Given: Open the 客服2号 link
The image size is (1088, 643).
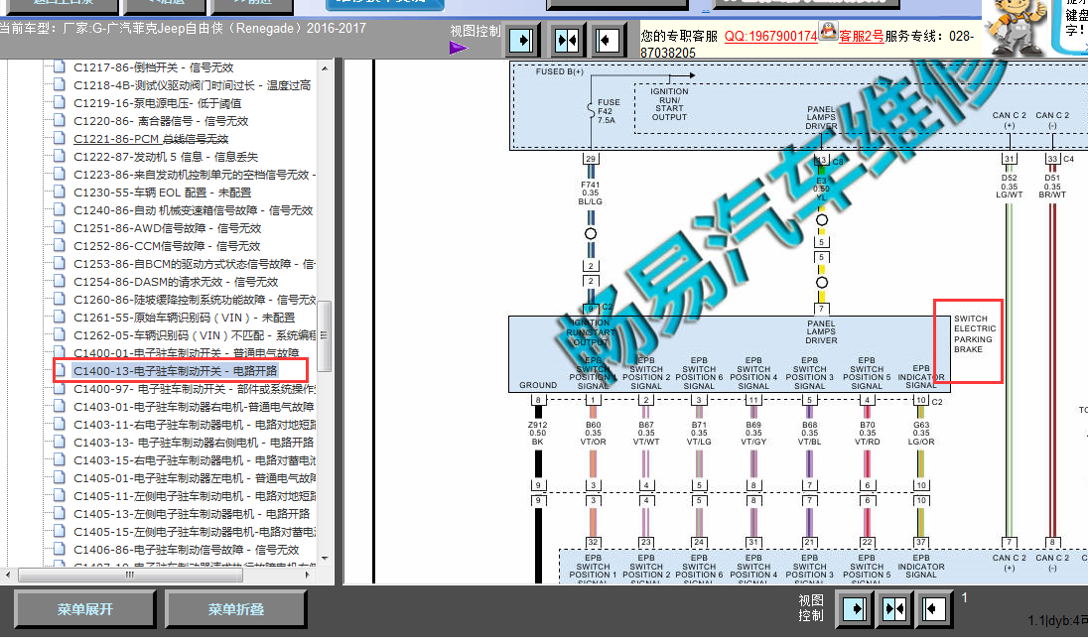Looking at the screenshot, I should point(861,36).
